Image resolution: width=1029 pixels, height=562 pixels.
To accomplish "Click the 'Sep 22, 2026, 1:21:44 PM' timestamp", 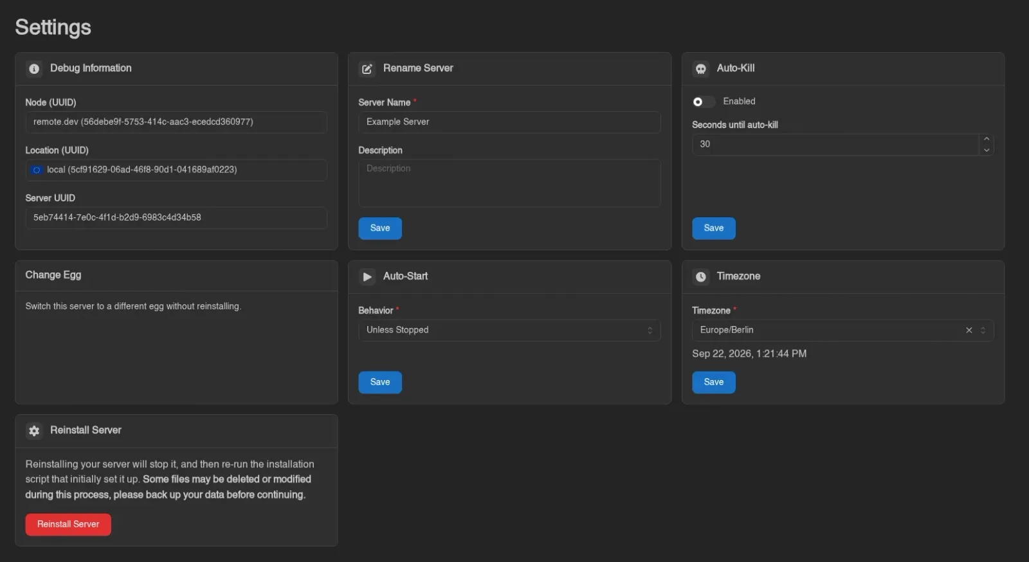I will (x=749, y=354).
